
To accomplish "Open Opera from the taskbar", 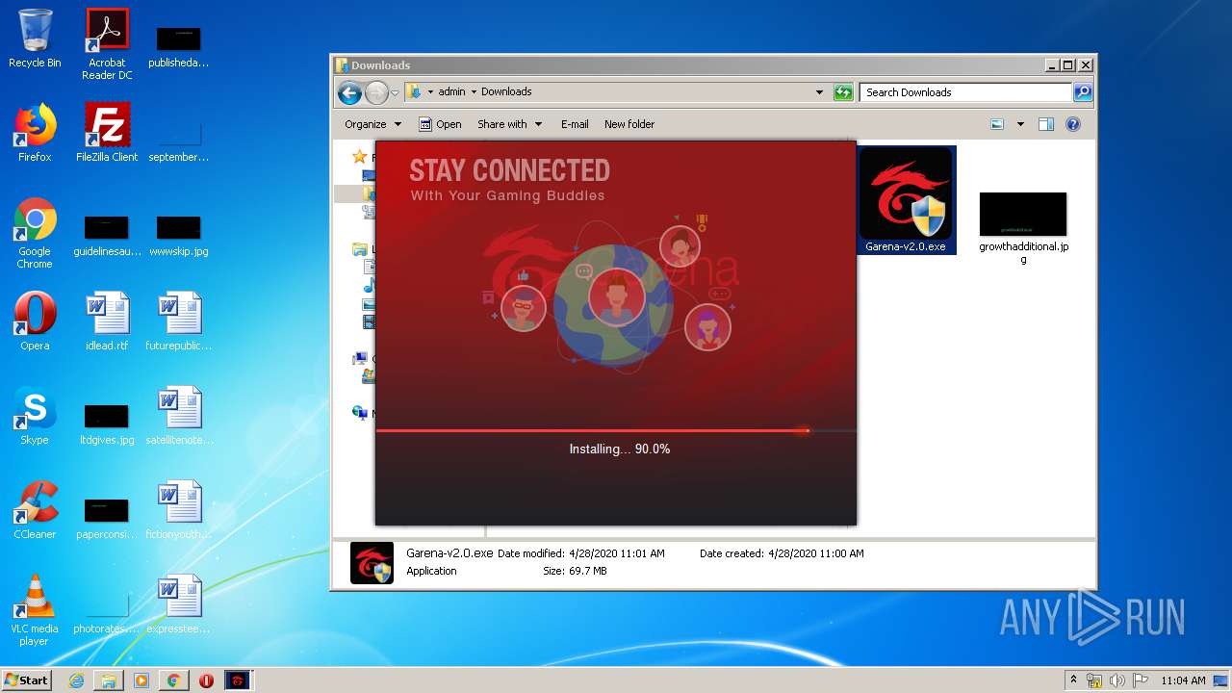I will pos(206,680).
